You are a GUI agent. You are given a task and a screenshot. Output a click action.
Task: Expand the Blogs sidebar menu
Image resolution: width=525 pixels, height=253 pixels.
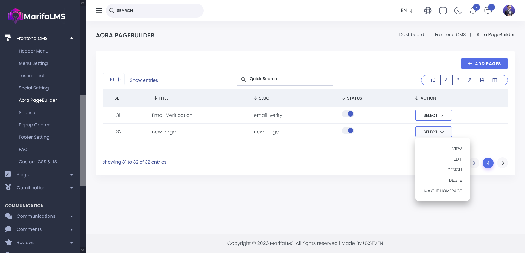38,175
